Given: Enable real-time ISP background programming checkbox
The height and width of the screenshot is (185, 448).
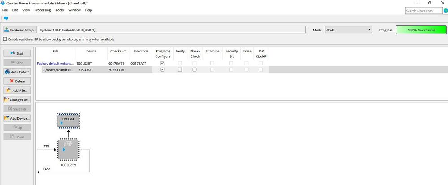Looking at the screenshot, I should click(x=5, y=39).
